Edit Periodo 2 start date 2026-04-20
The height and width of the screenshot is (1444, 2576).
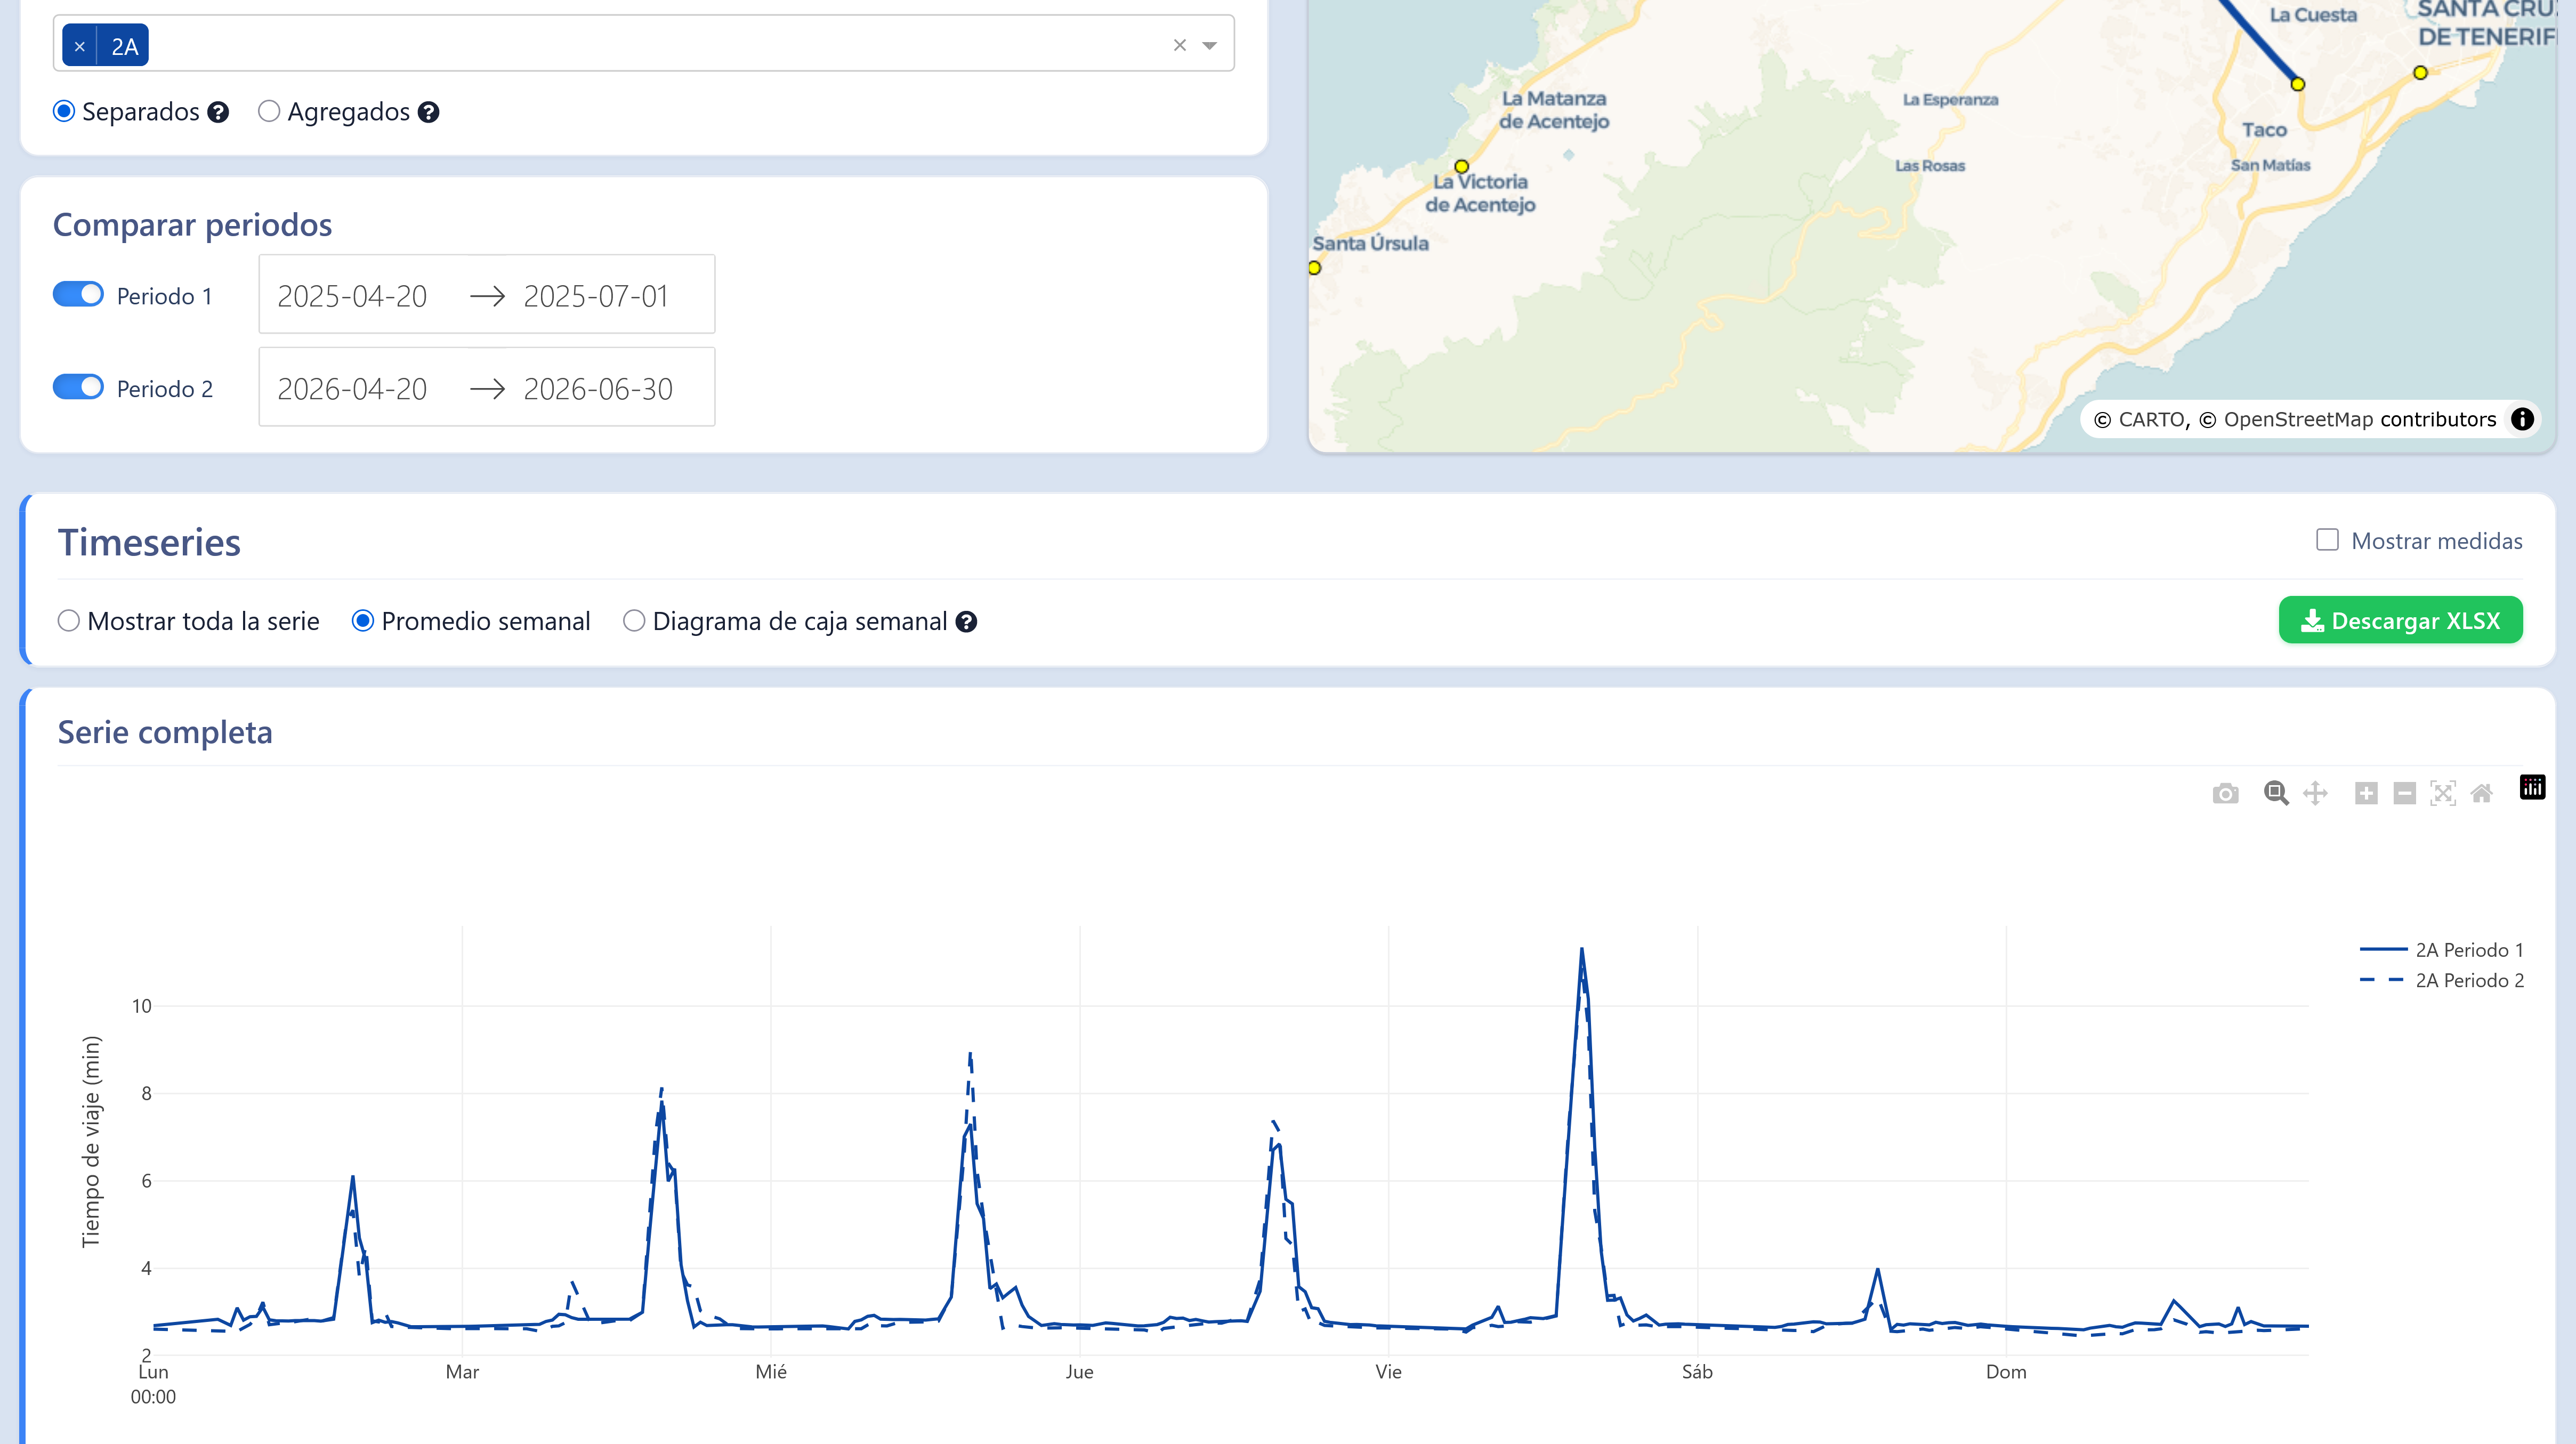click(352, 389)
